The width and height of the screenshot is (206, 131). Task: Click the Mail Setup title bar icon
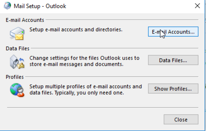(x=7, y=6)
